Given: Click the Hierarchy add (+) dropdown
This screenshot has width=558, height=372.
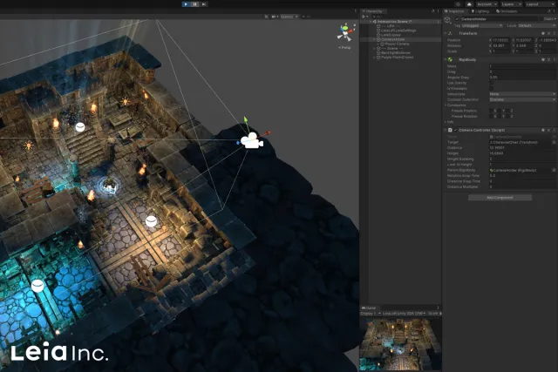Looking at the screenshot, I should pos(364,17).
